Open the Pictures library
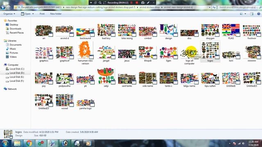The height and width of the screenshot is (147, 262). [14, 53]
